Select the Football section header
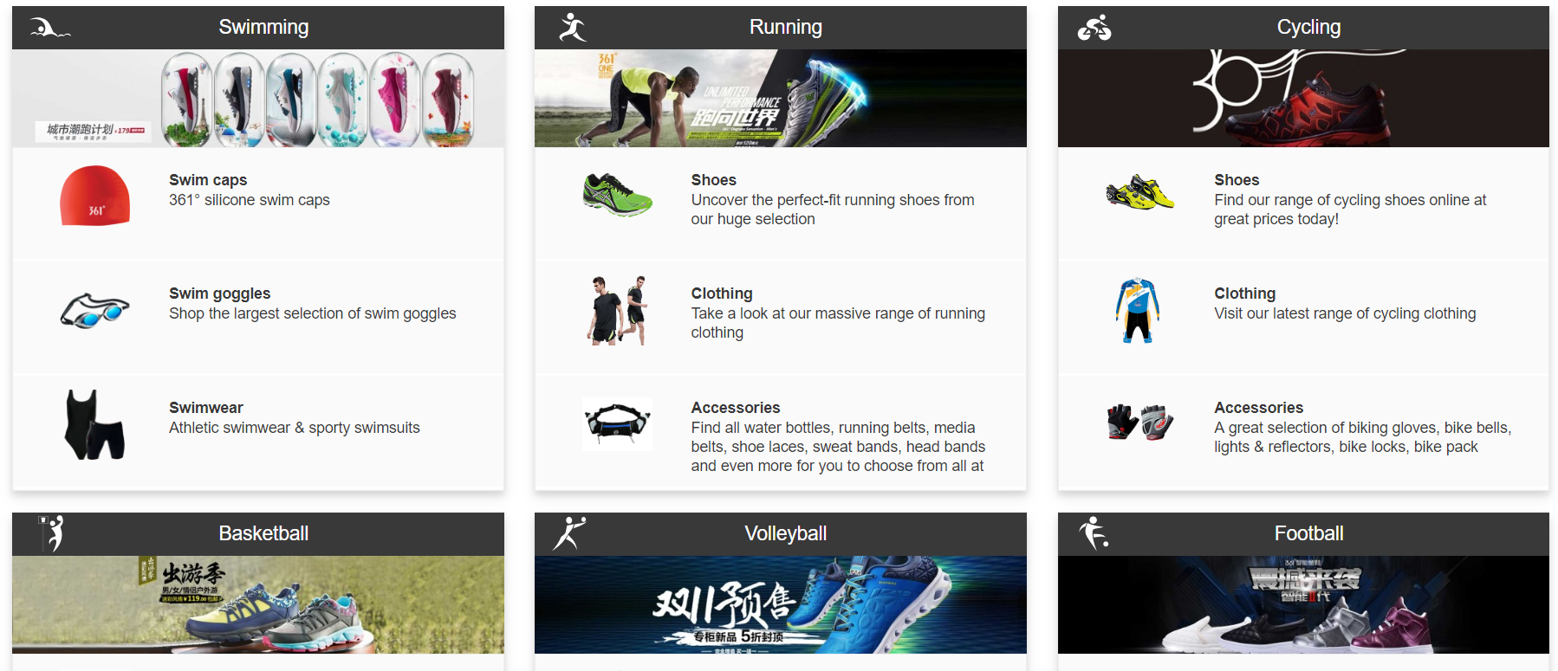Screen dimensions: 1558x671 (1303, 534)
